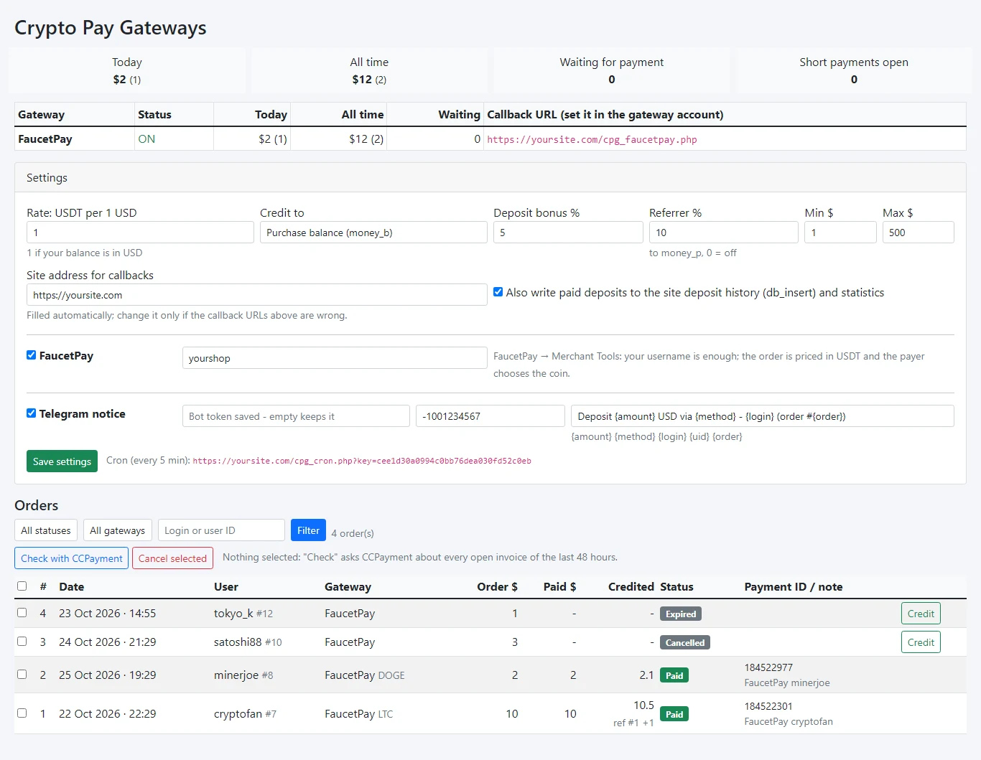981x760 pixels.
Task: Focus the Site address for callbacks field
Action: [x=257, y=295]
